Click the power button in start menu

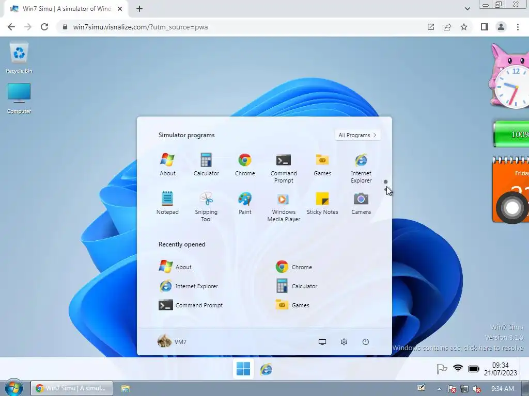click(x=366, y=342)
